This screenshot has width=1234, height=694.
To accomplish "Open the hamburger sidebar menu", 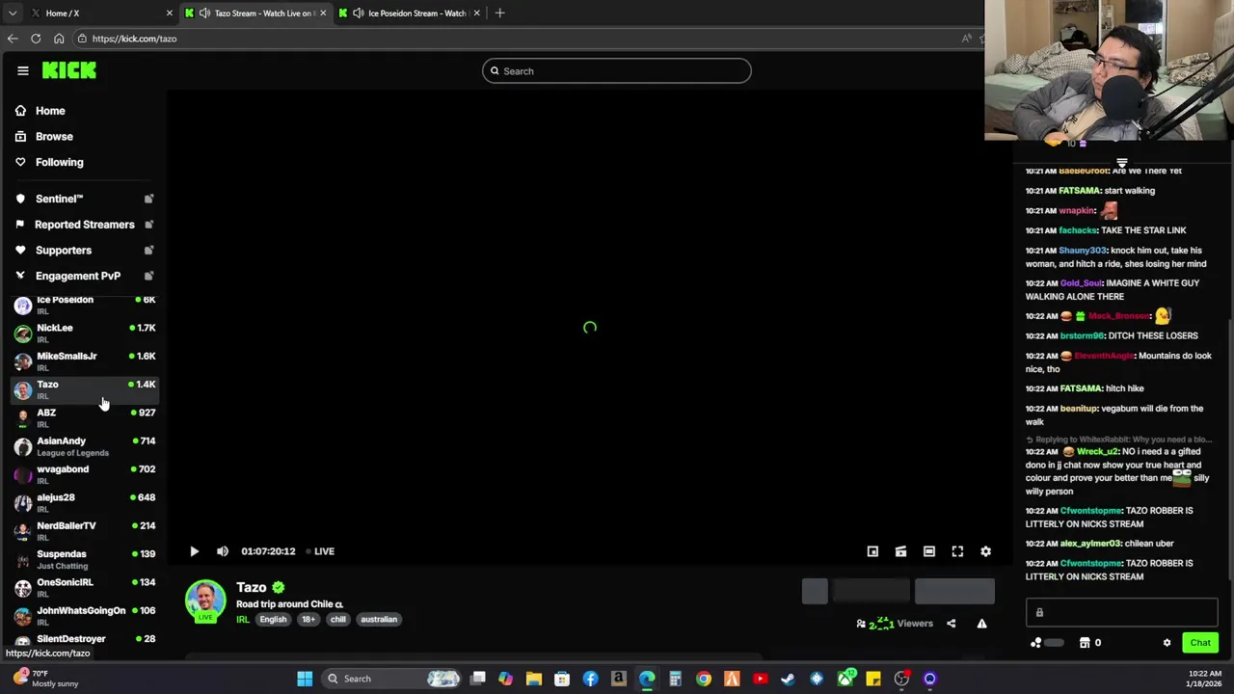I will [22, 70].
